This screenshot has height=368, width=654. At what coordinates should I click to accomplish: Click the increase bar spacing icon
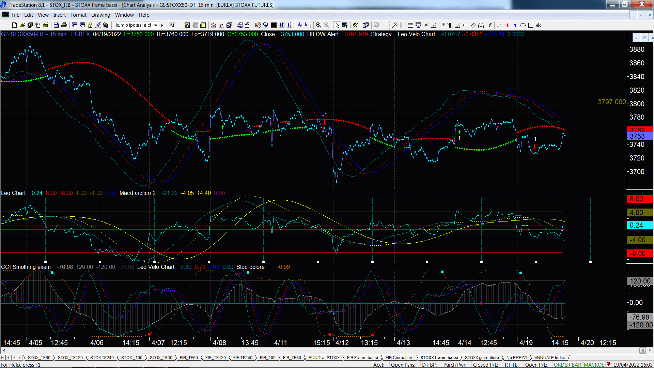308,25
